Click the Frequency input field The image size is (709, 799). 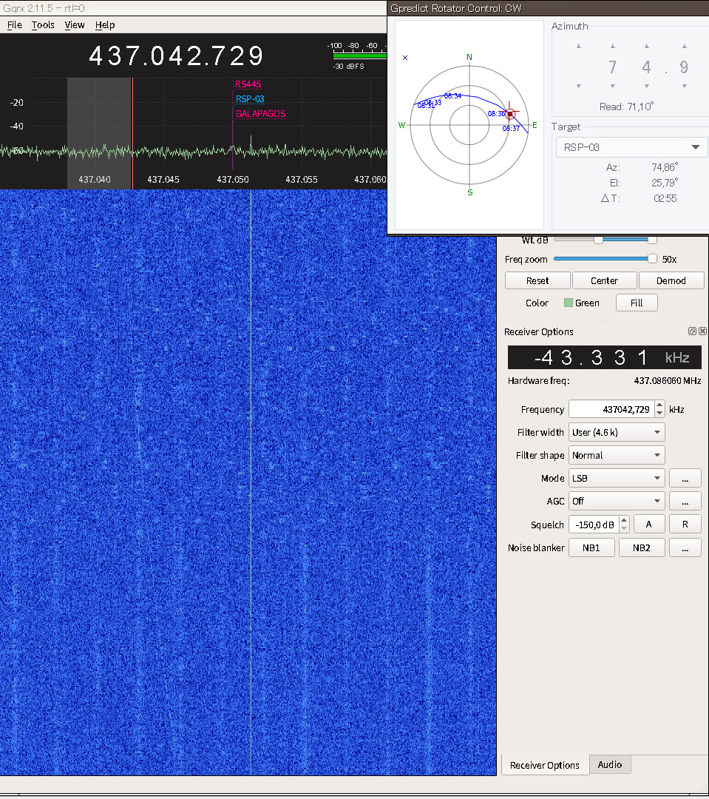click(611, 409)
